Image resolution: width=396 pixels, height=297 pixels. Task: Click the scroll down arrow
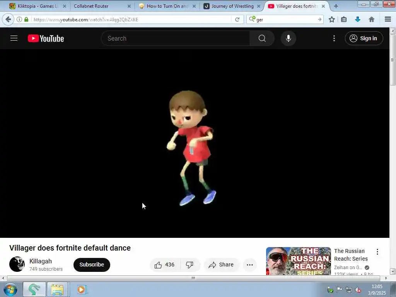393,271
